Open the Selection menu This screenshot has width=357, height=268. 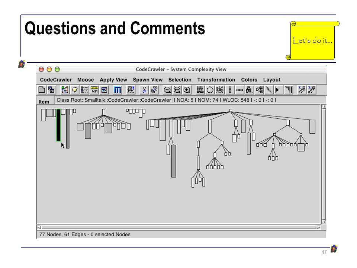coord(180,80)
